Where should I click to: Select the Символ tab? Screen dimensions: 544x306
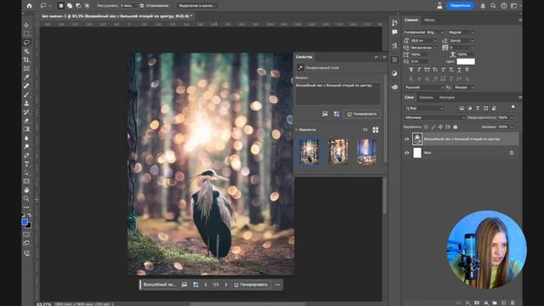[x=411, y=20]
